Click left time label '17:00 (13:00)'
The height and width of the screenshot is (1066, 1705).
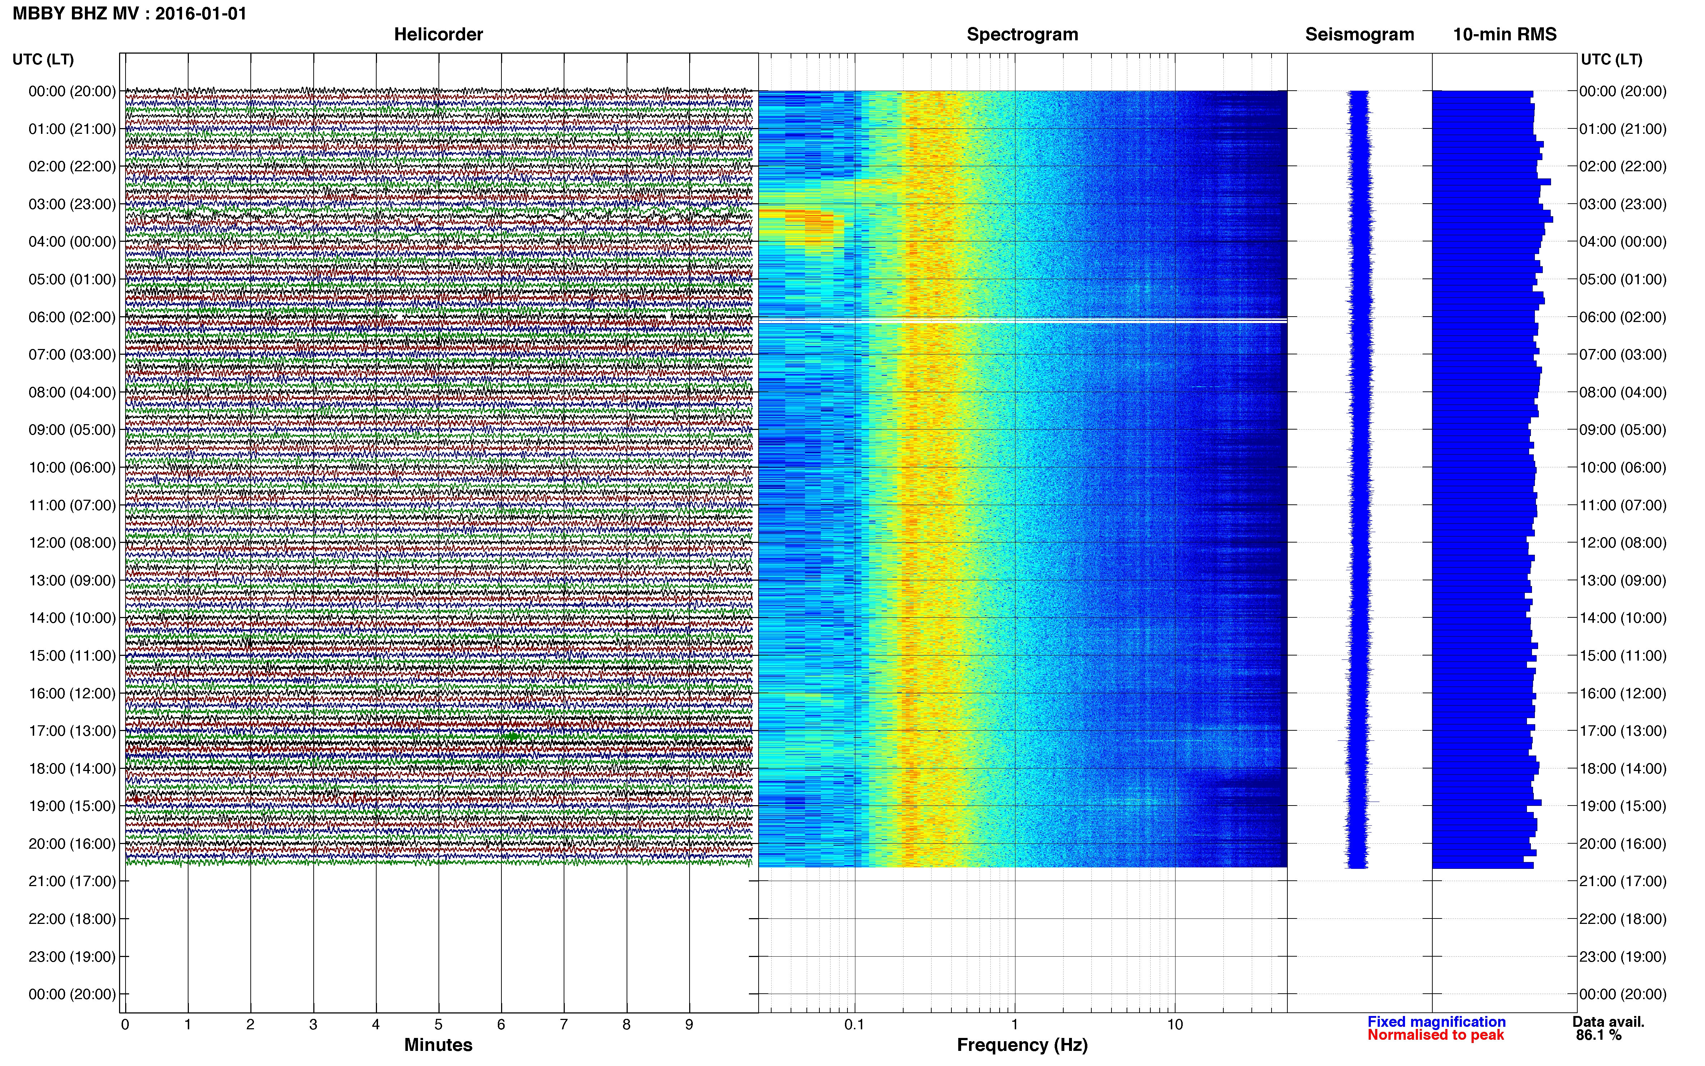coord(72,731)
